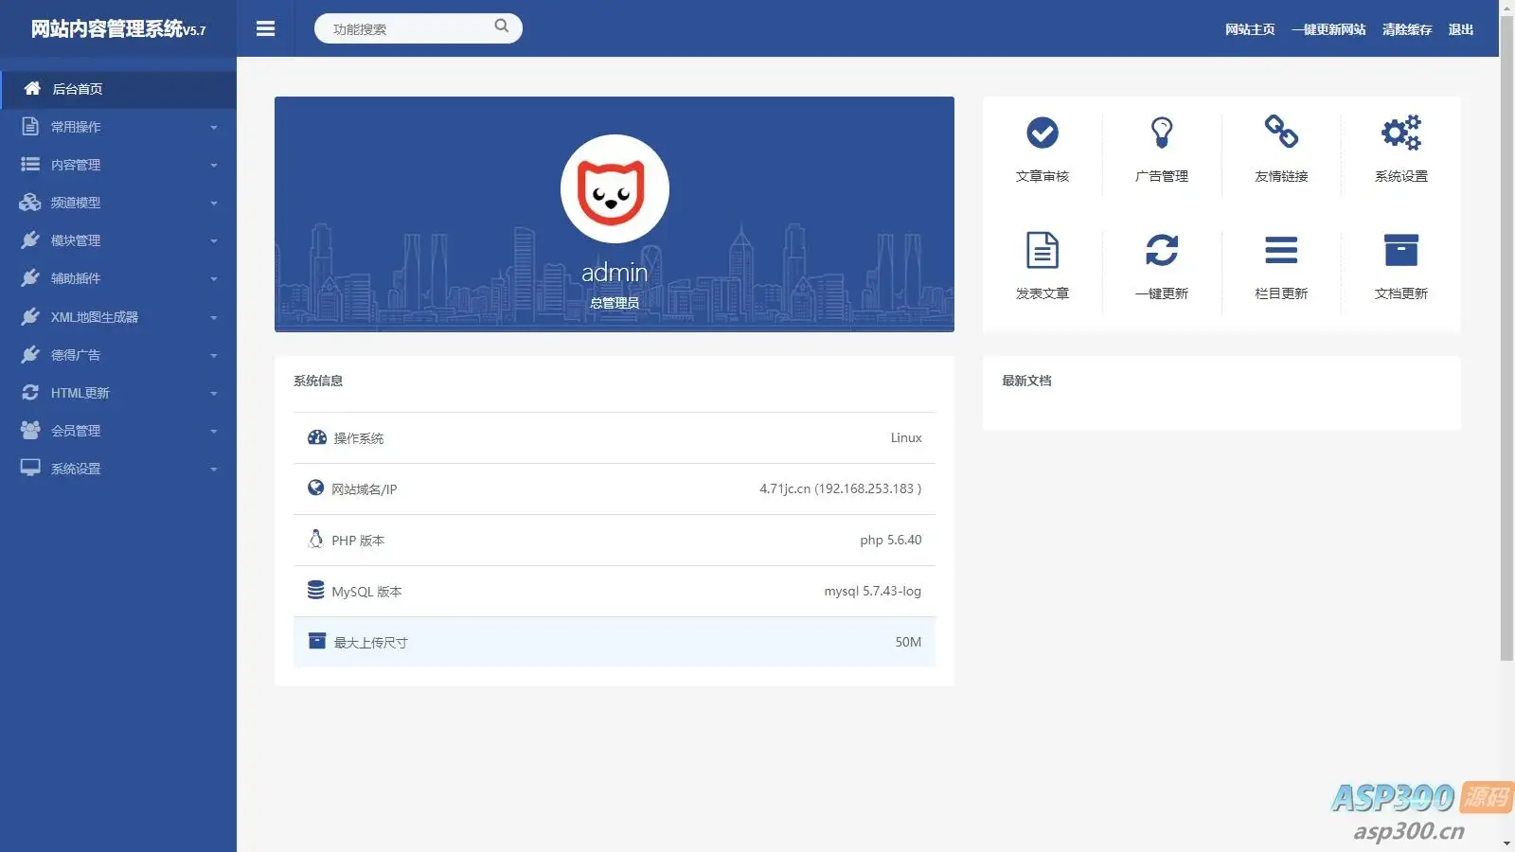Click the dashboard icon next to 操作系统
The height and width of the screenshot is (852, 1515).
[317, 437]
